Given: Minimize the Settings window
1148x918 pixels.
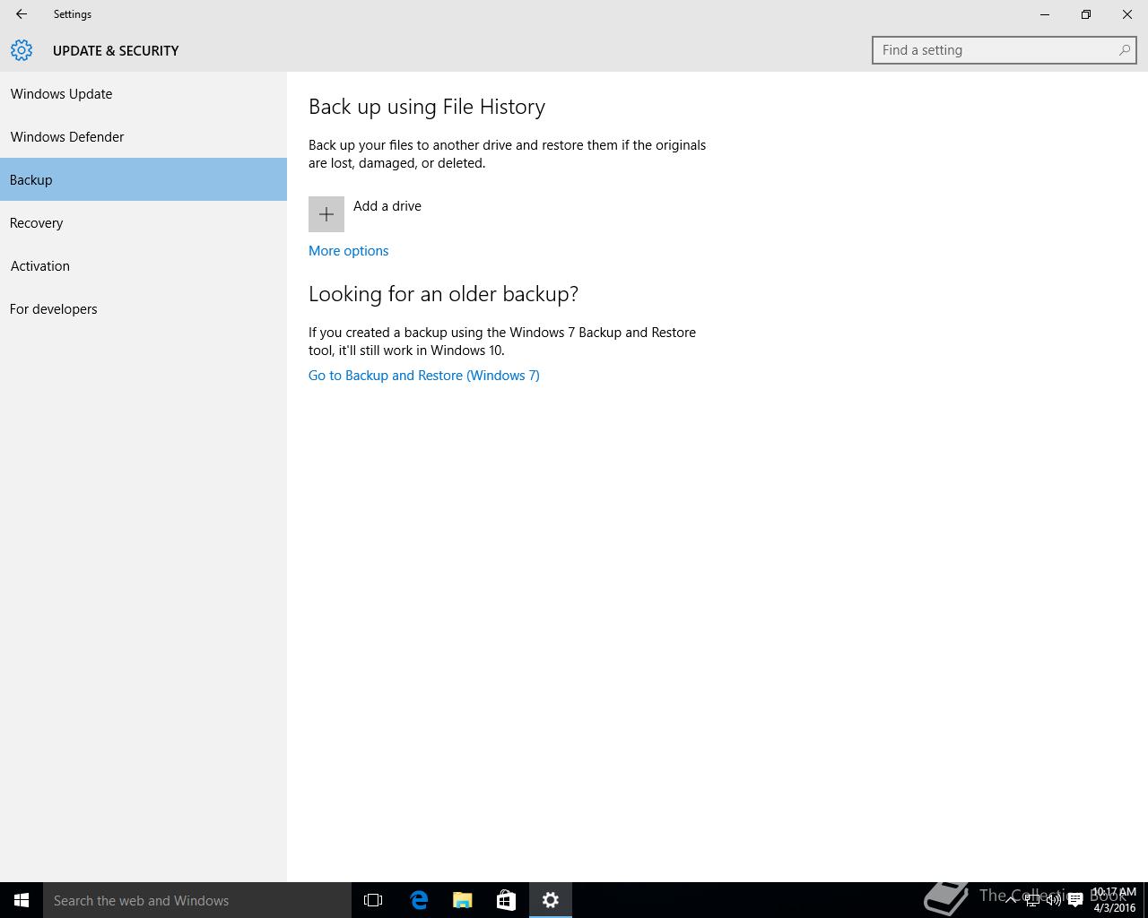Looking at the screenshot, I should pos(1045,14).
